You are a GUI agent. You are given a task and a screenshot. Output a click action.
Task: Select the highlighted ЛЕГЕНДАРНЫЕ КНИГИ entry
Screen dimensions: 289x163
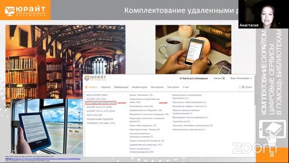click(x=101, y=103)
